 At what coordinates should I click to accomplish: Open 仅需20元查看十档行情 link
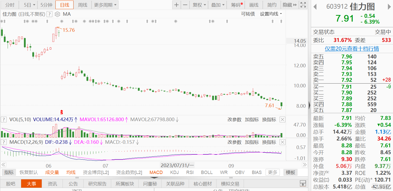352,49
